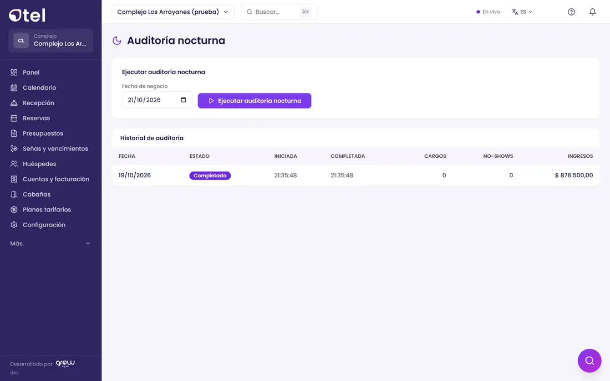610x381 pixels.
Task: Click the CARGOS column header
Action: coord(435,156)
